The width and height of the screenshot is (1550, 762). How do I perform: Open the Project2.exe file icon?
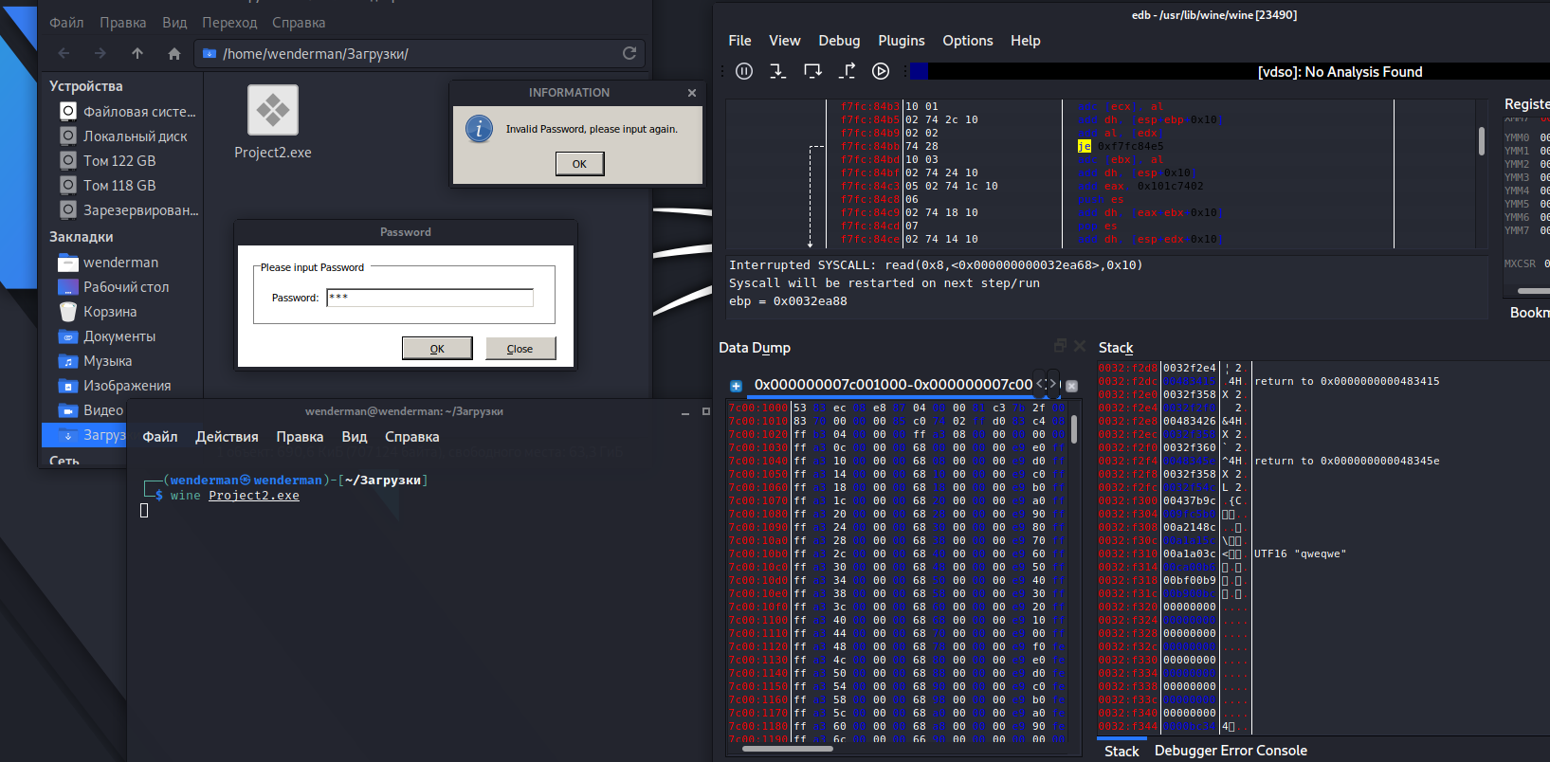point(273,122)
